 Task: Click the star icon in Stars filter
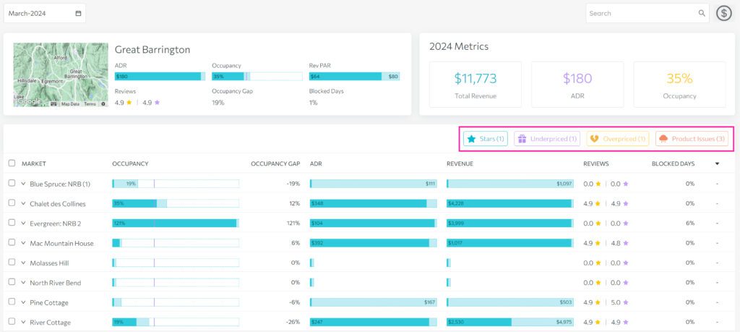coord(471,139)
